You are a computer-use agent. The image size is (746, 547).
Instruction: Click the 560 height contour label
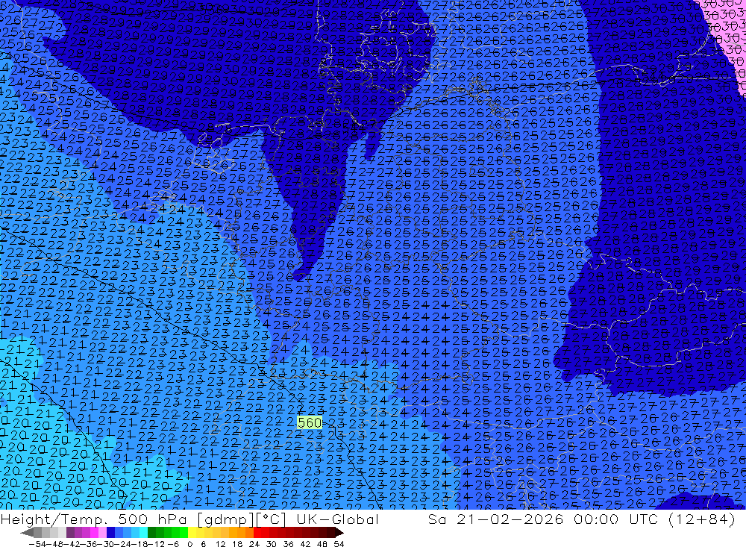(x=310, y=422)
